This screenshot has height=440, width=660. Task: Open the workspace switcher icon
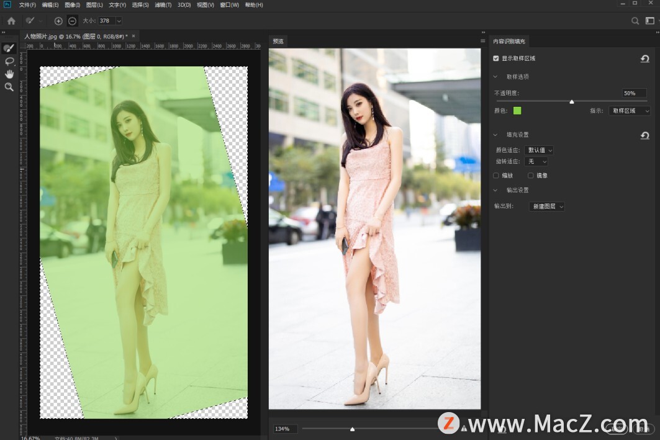coord(650,20)
